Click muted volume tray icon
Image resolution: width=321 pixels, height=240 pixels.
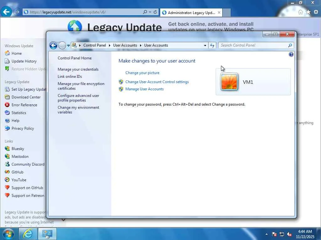289,234
